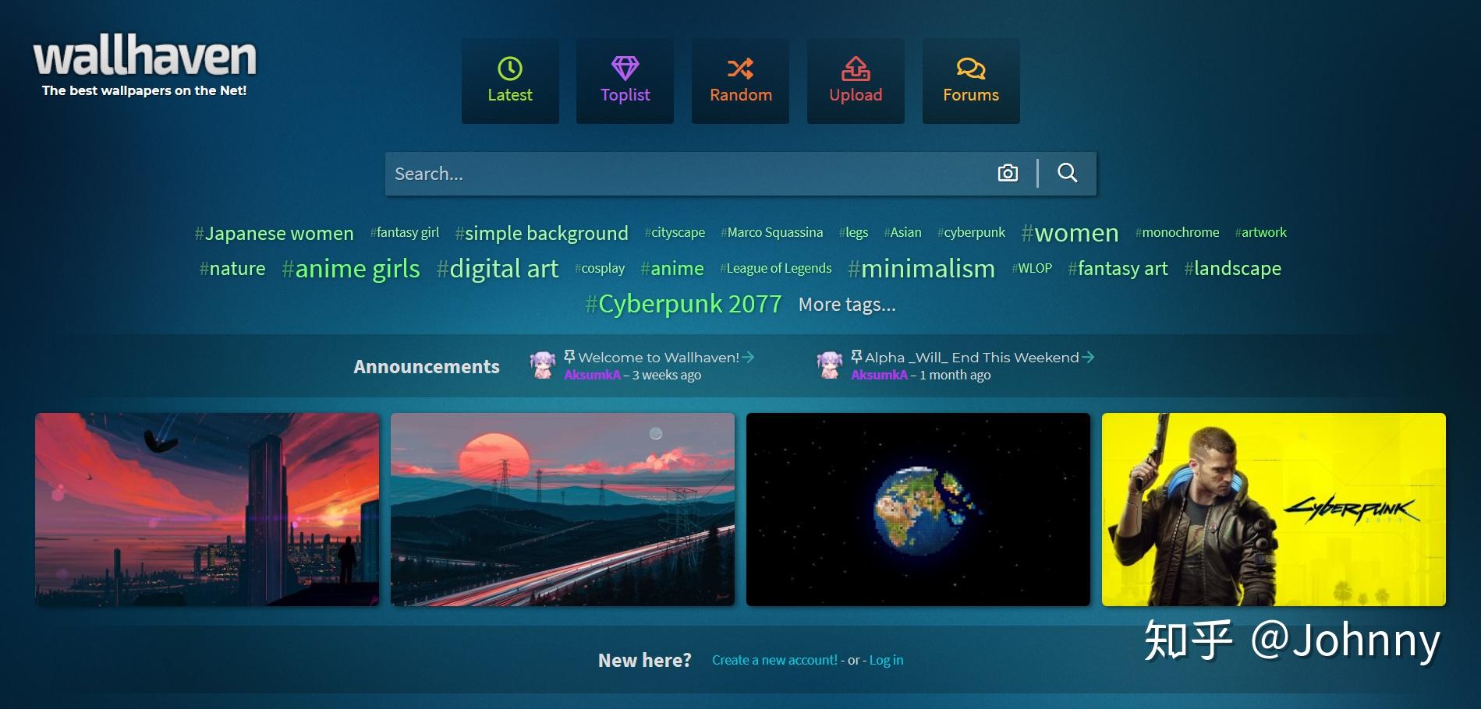The width and height of the screenshot is (1481, 709).
Task: Click AksumkA username under Welcome announcement
Action: coord(593,375)
